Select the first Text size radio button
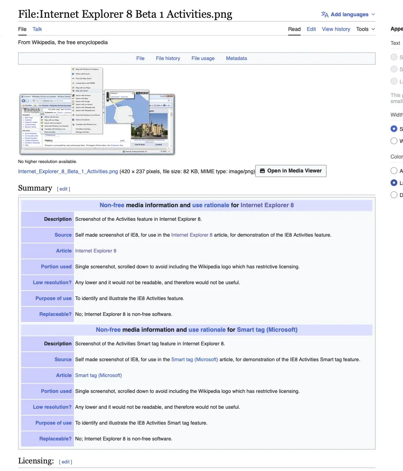Image resolution: width=403 pixels, height=471 pixels. tap(394, 57)
